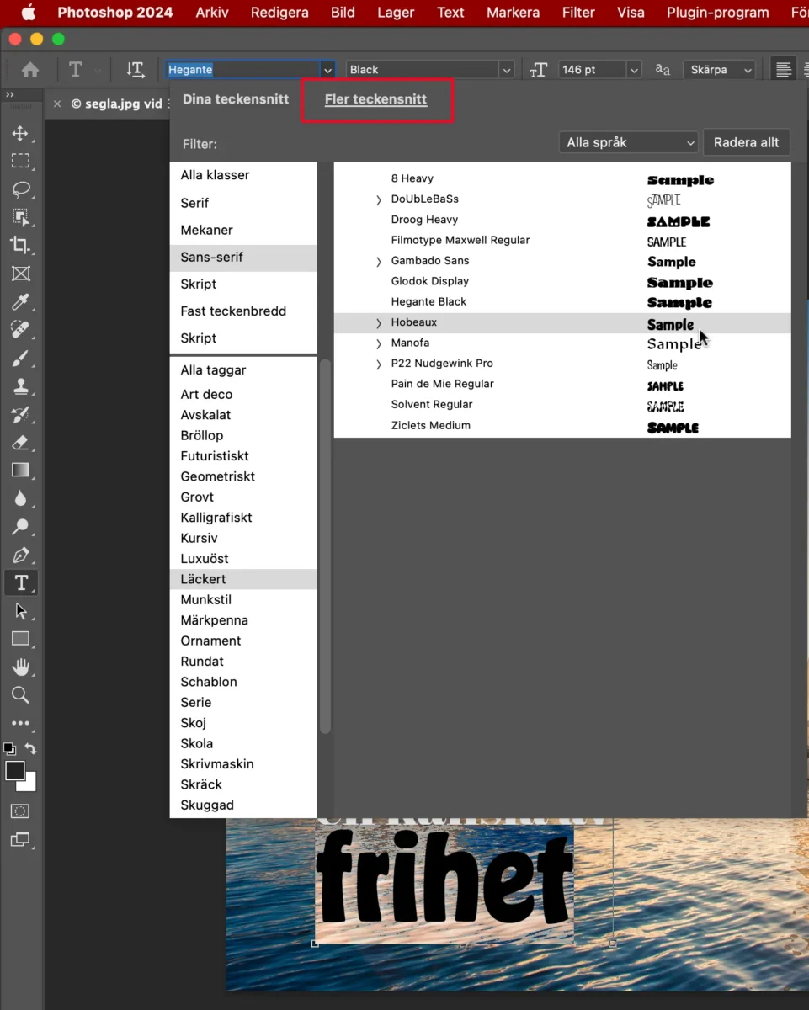Change the screen mode icon
Image resolution: width=809 pixels, height=1010 pixels.
click(x=20, y=839)
